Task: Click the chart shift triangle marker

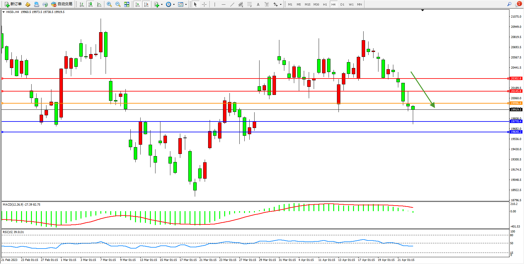Action: click(422, 10)
